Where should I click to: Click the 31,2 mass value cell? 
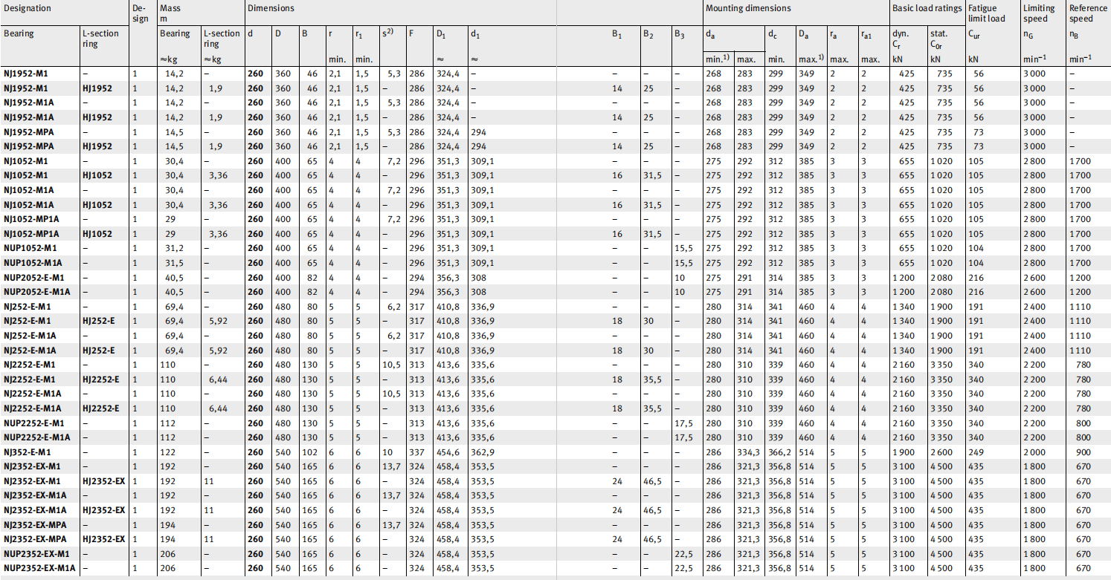click(x=168, y=248)
